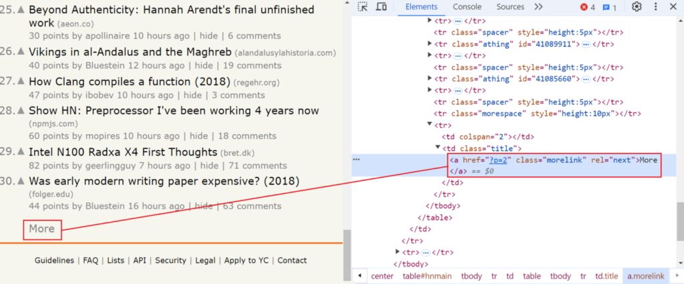
Task: Select table#hnmain in the breadcrumb bar
Action: [x=427, y=276]
